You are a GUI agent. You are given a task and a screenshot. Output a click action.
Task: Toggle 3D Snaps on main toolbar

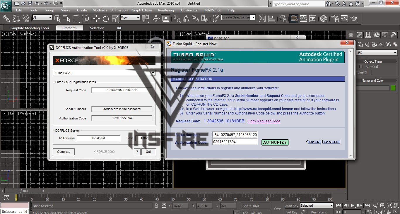point(177,19)
